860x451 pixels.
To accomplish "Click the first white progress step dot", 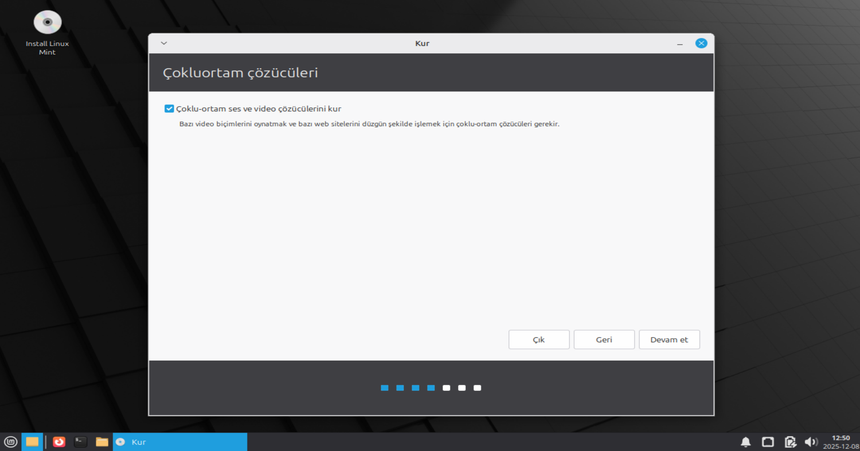I will click(446, 388).
